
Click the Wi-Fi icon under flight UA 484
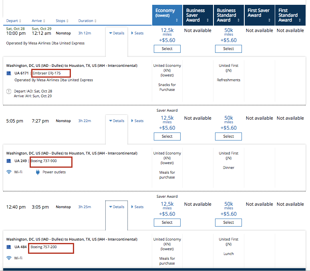coord(9,258)
